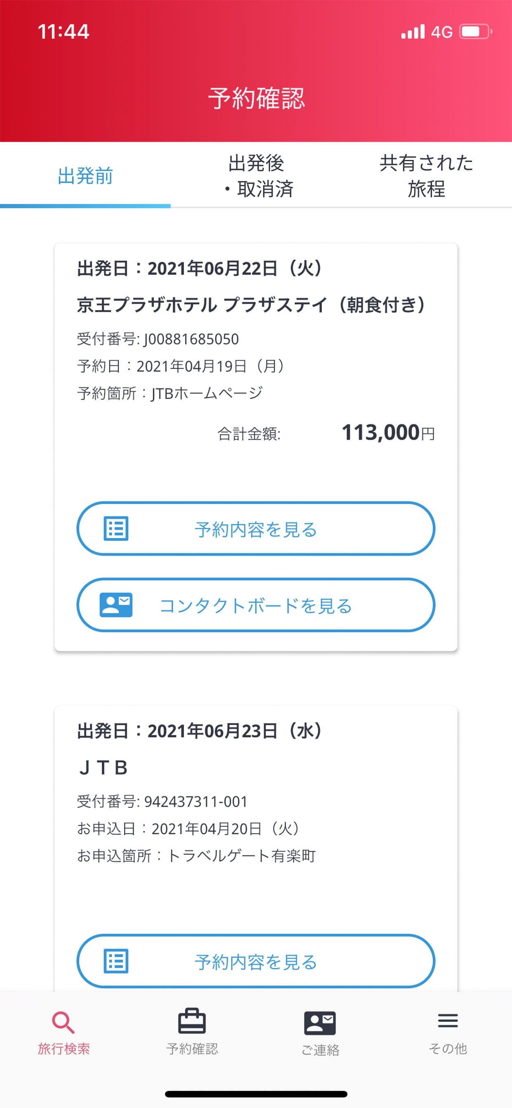Image resolution: width=512 pixels, height=1108 pixels.
Task: Tap the 113,000円 total amount
Action: 388,432
